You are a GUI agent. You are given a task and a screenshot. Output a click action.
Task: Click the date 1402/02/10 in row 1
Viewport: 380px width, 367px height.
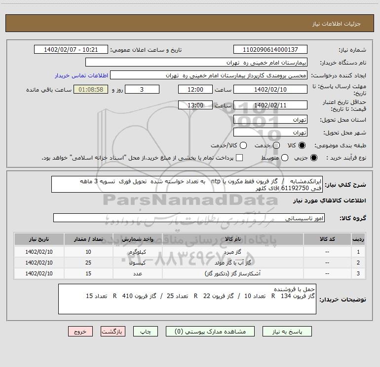[x=39, y=252]
